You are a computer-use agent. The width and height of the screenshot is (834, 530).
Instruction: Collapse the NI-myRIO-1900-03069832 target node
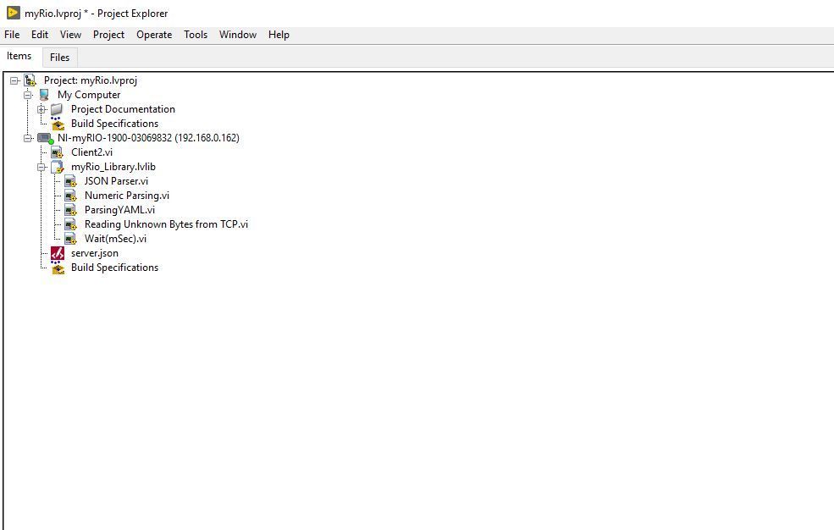point(28,138)
